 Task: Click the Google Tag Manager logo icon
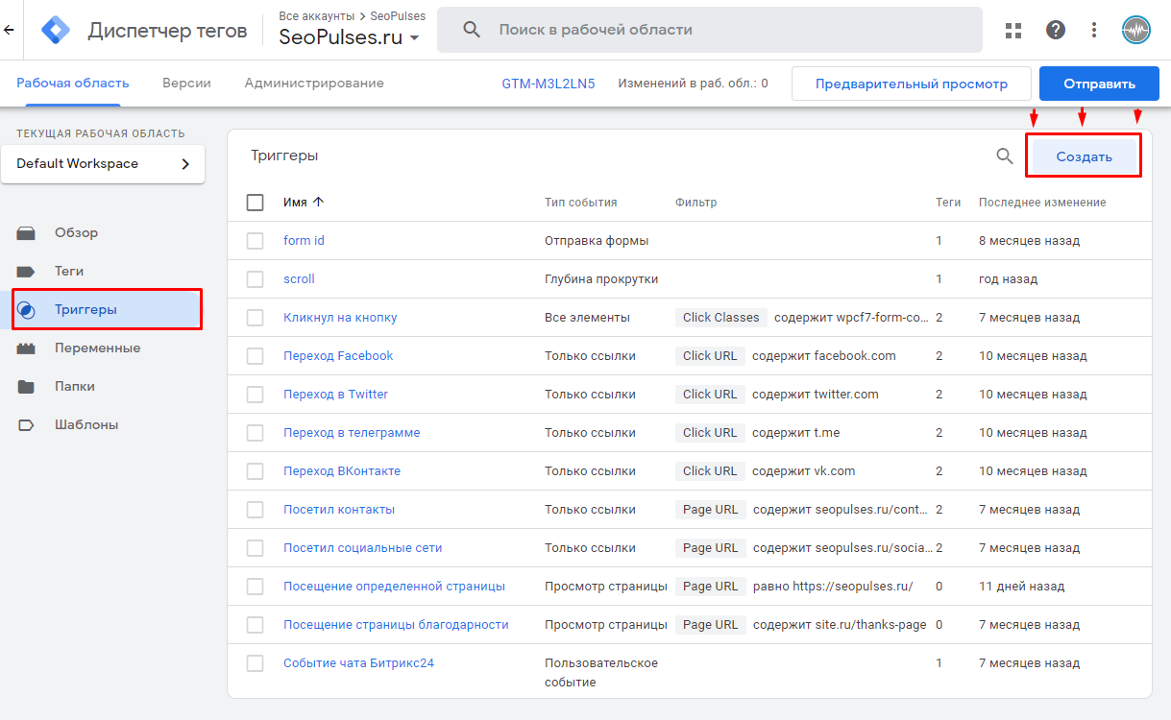[56, 30]
